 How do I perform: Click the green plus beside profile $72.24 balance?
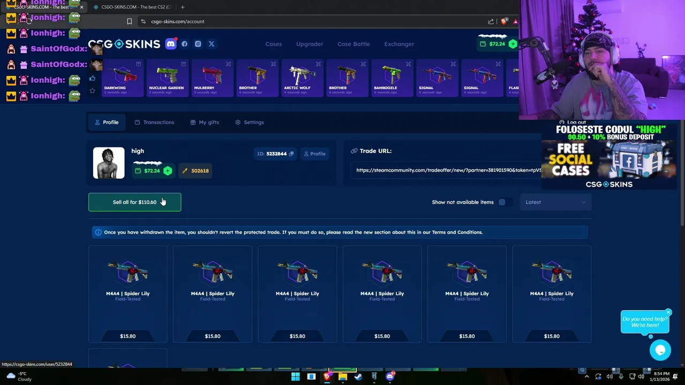point(168,171)
